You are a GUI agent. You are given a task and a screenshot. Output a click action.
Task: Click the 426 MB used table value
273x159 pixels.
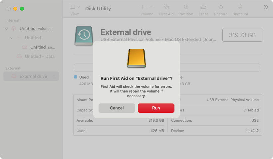click(x=157, y=131)
